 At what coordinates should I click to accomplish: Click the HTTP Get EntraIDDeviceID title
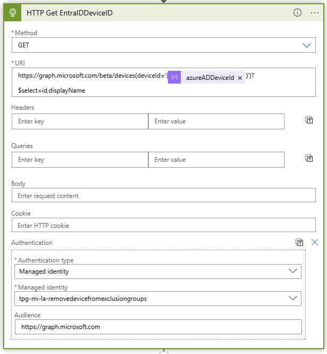(70, 13)
